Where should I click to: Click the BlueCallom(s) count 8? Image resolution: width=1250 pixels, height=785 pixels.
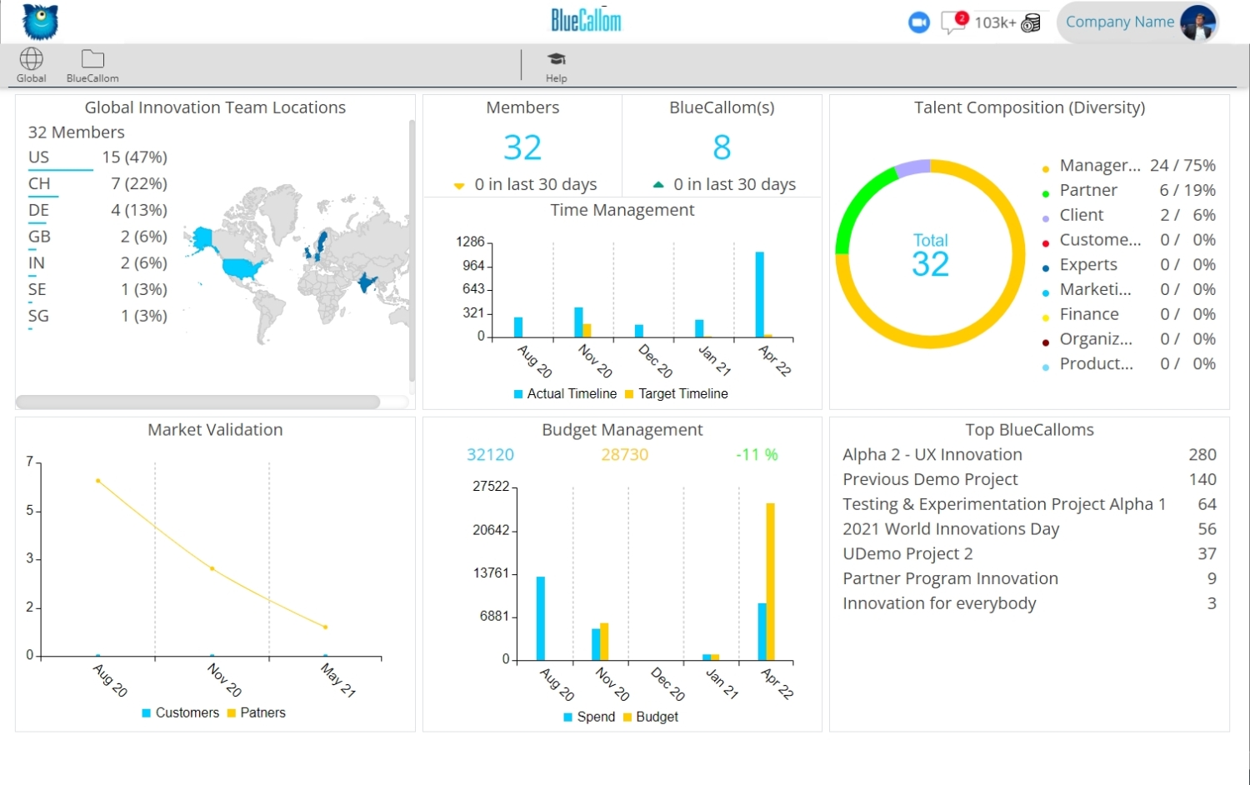[x=722, y=147]
